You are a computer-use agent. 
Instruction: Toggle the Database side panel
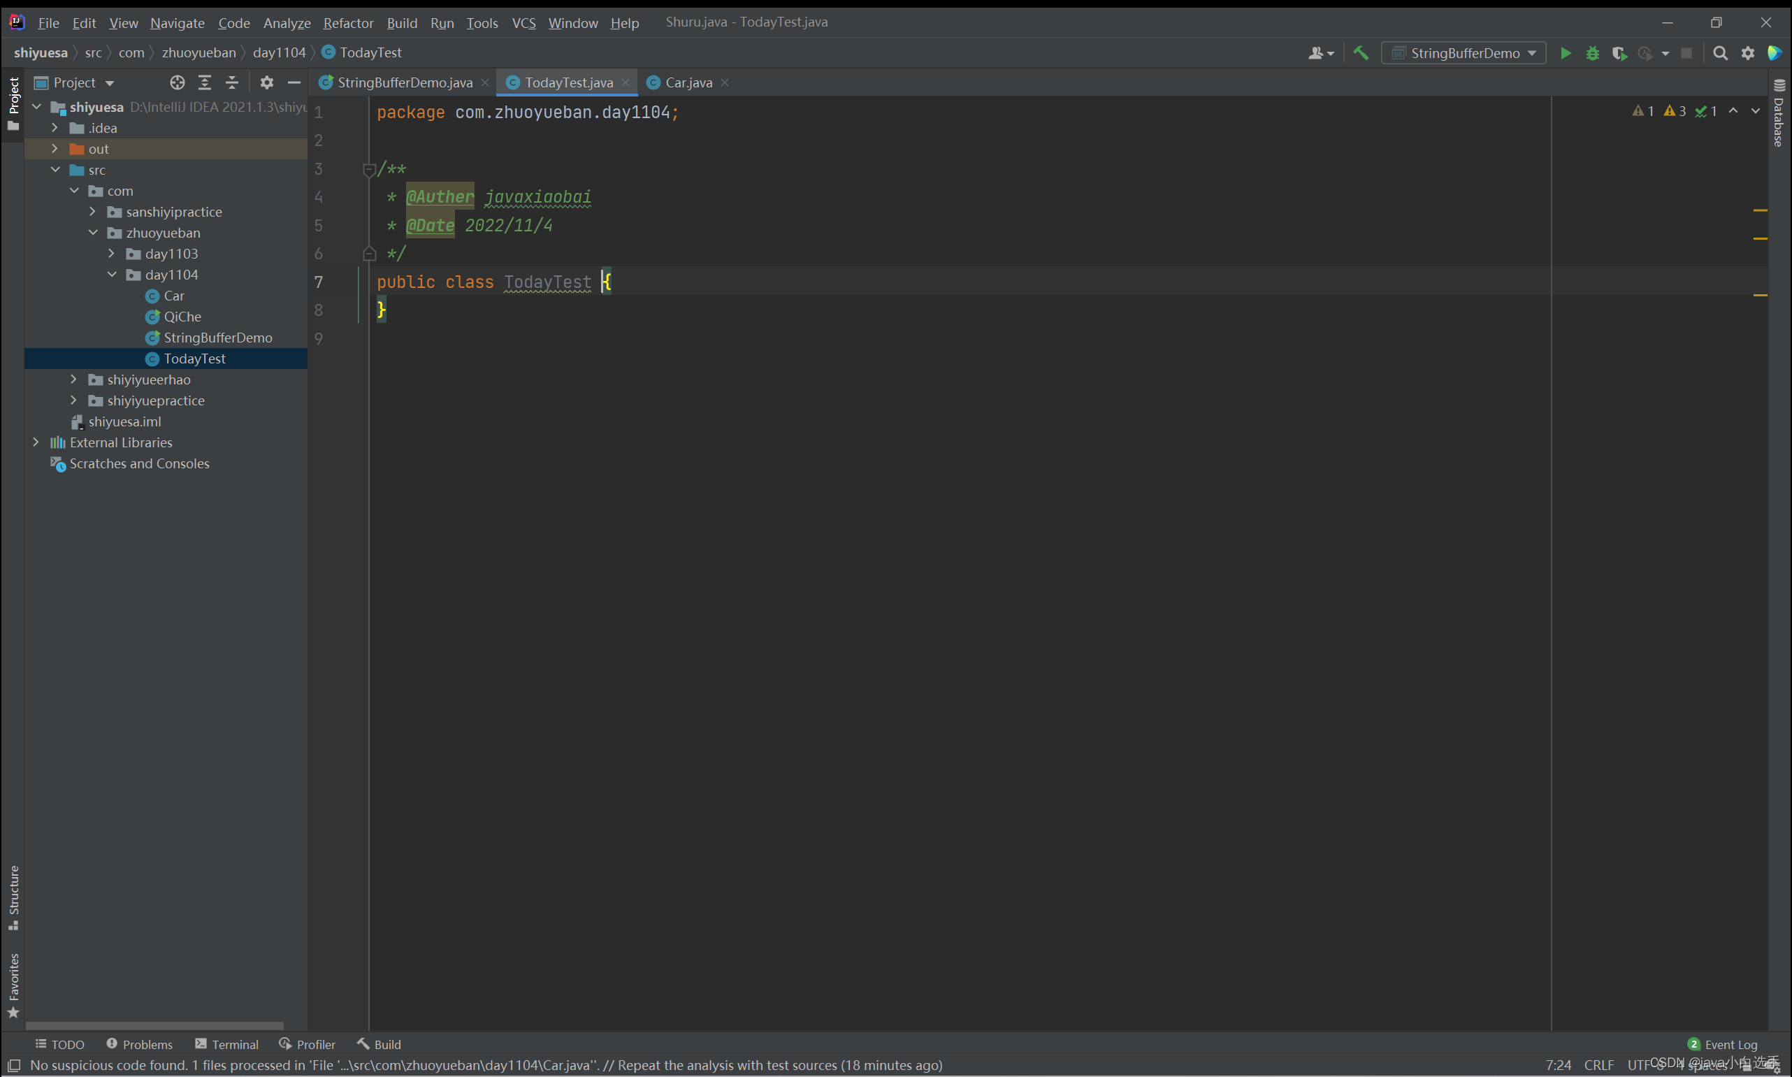1779,115
